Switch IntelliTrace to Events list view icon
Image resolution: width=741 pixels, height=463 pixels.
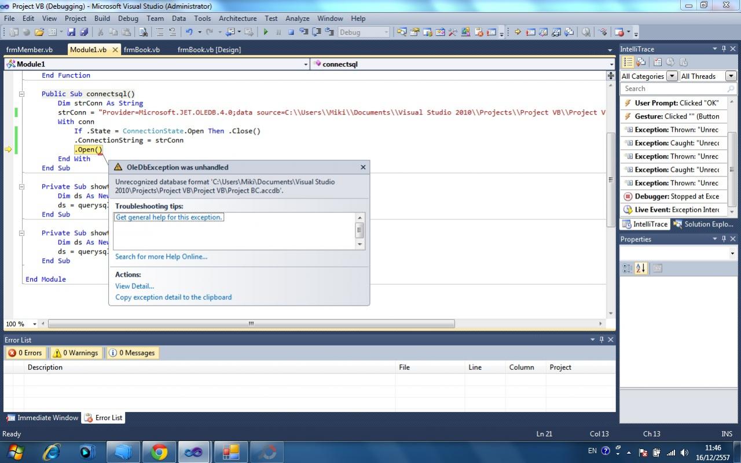[x=628, y=62]
